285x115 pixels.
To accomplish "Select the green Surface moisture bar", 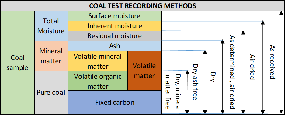I will pos(114,16).
